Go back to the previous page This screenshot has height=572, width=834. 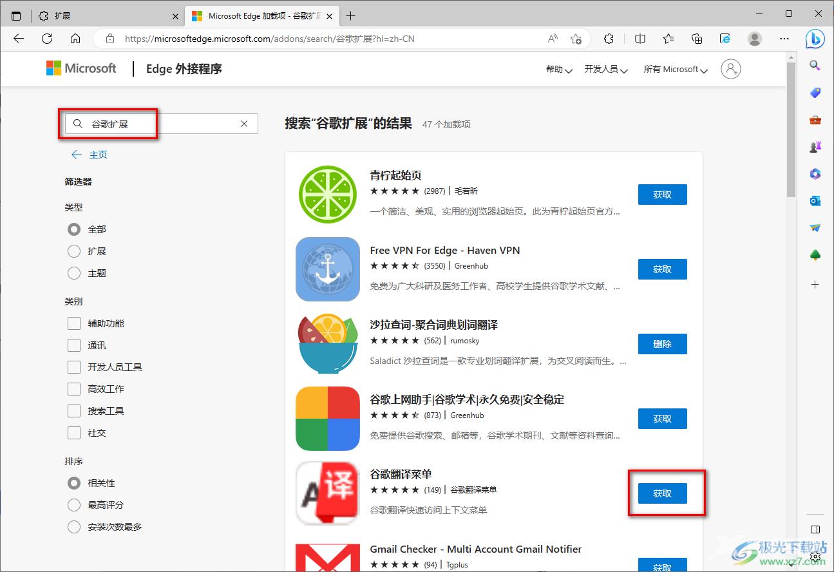19,39
